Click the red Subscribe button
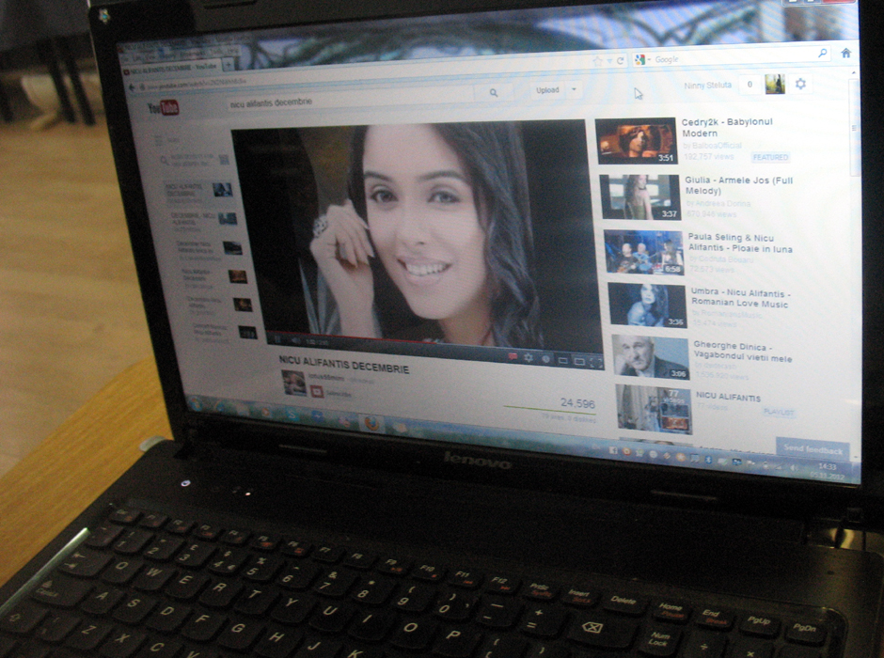This screenshot has height=658, width=884. click(317, 392)
